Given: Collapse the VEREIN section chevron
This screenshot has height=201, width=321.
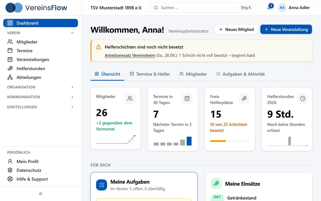Looking at the screenshot, I should [72, 33].
